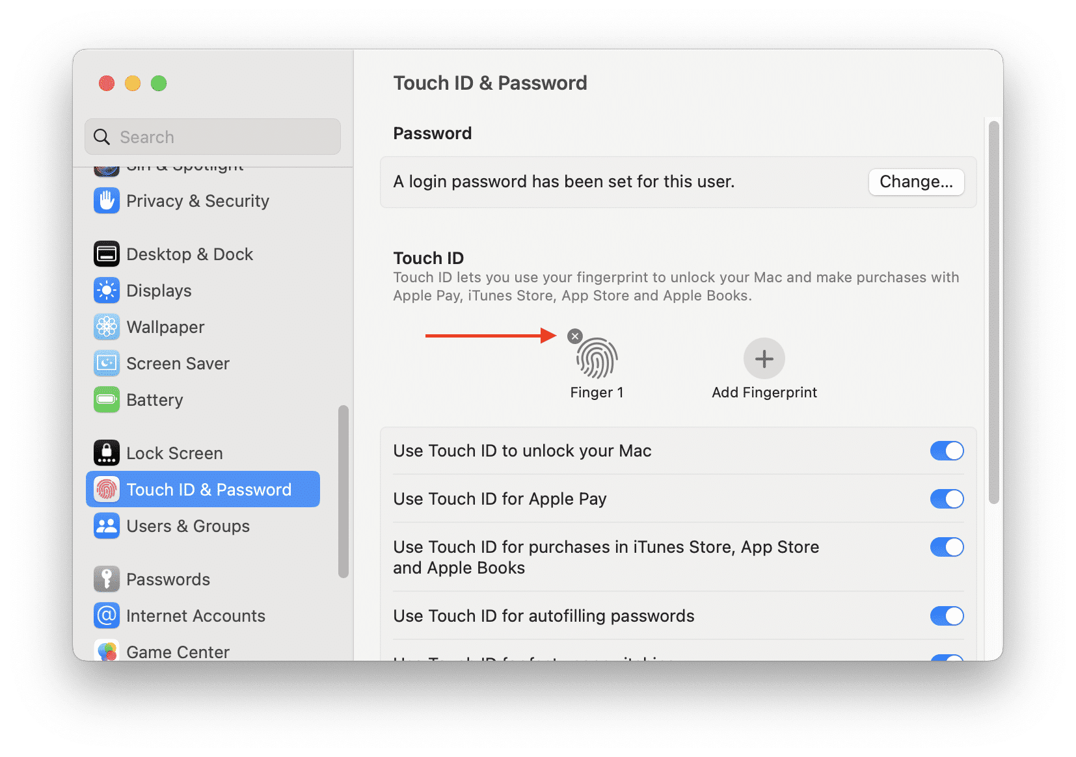Click the Touch ID section heading
The image size is (1076, 757).
click(429, 258)
